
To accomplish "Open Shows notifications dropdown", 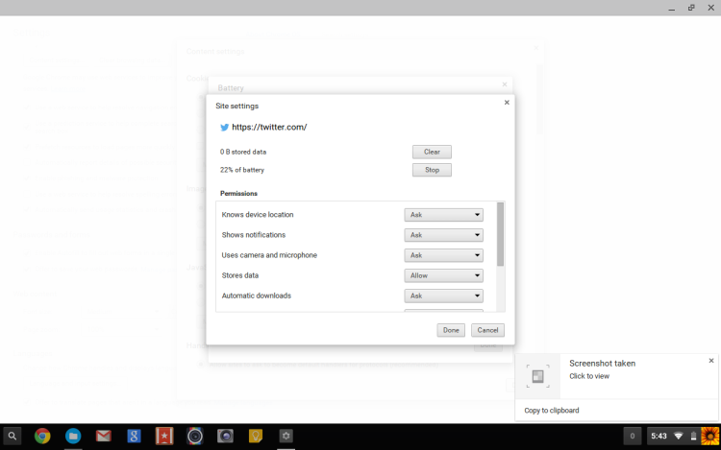I will click(x=444, y=235).
